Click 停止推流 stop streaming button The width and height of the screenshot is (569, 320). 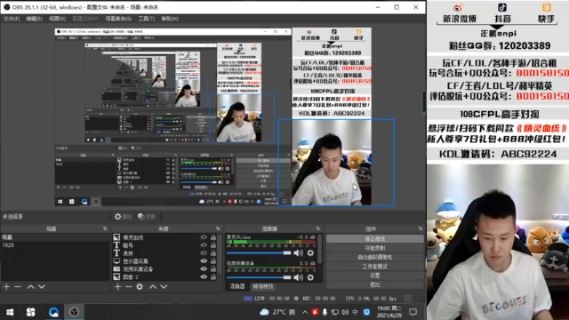[375, 239]
